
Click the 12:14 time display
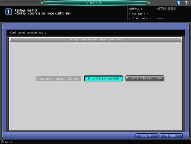[x=8, y=142]
